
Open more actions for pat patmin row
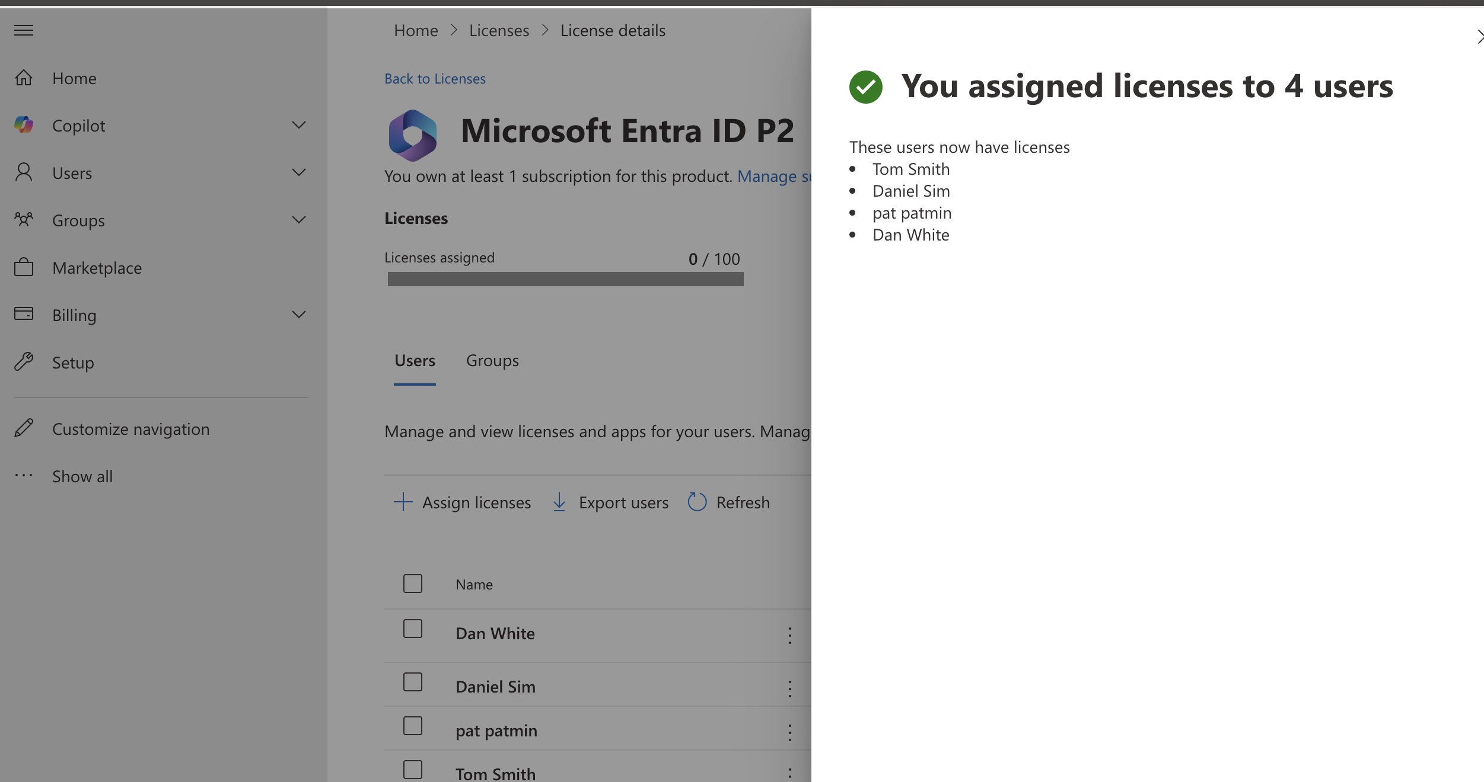pyautogui.click(x=790, y=733)
